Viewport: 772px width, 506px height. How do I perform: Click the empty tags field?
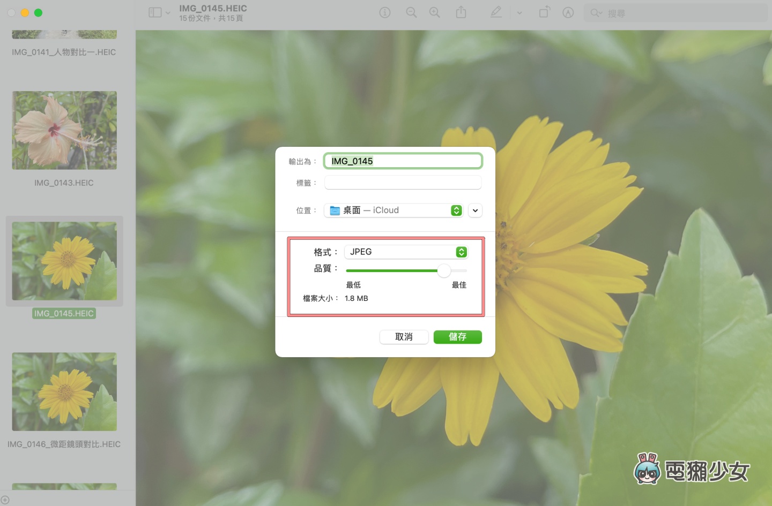(x=403, y=183)
